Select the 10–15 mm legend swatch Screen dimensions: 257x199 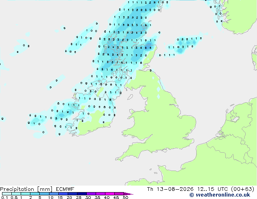[x=54, y=194]
